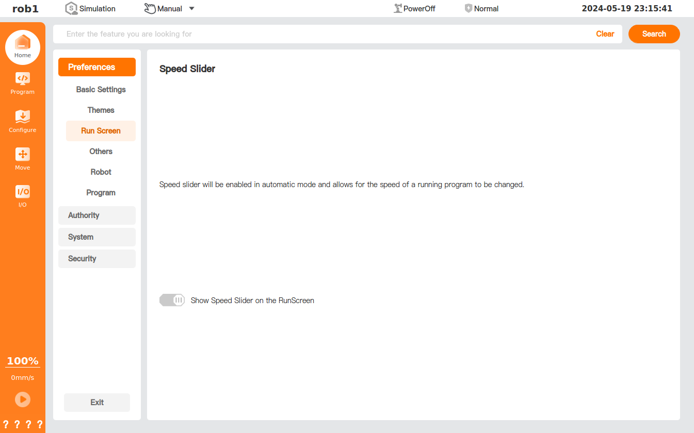694x433 pixels.
Task: Click the feature search input field
Action: [x=325, y=34]
